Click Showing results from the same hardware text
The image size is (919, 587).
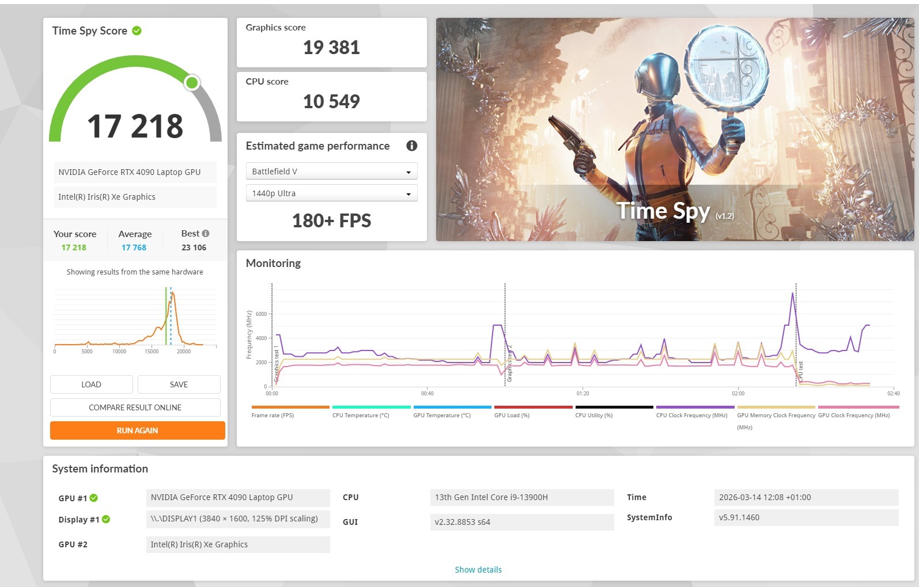tap(135, 272)
